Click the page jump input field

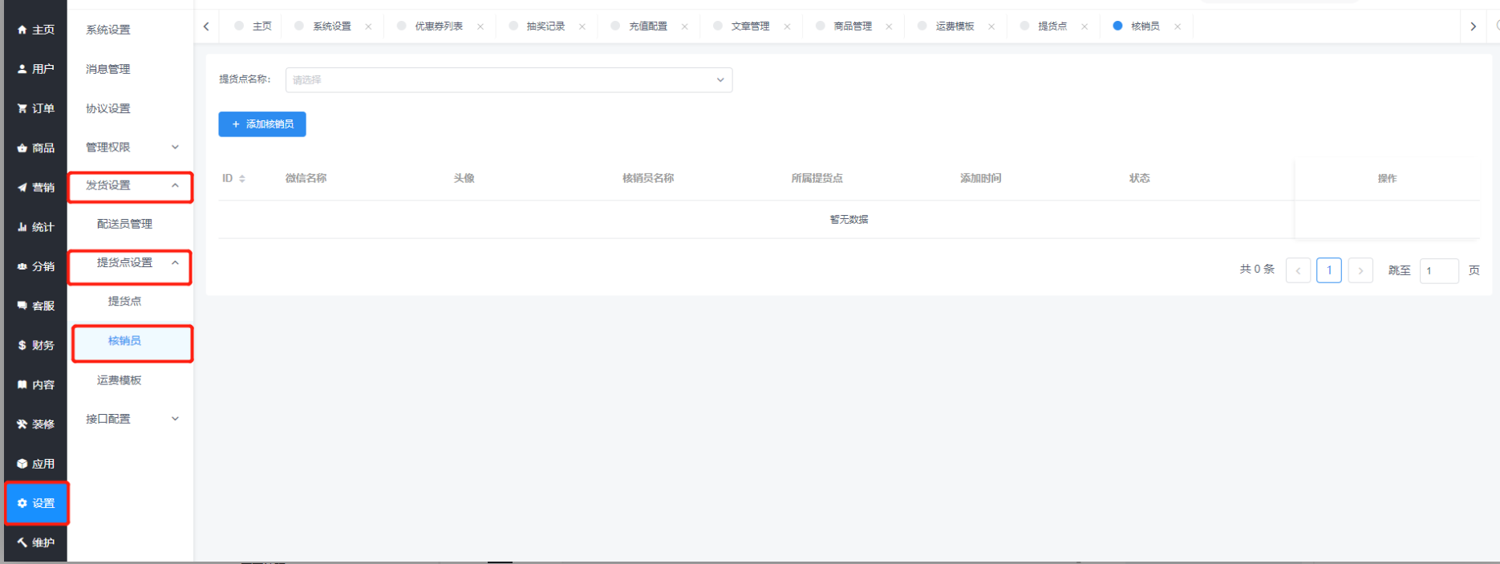point(1438,271)
